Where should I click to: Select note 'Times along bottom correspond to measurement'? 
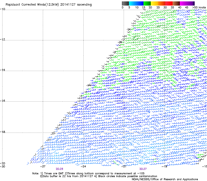coord(100,173)
